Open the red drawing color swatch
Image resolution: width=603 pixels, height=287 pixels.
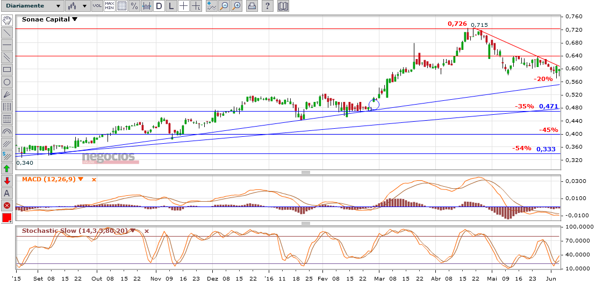pyautogui.click(x=7, y=218)
